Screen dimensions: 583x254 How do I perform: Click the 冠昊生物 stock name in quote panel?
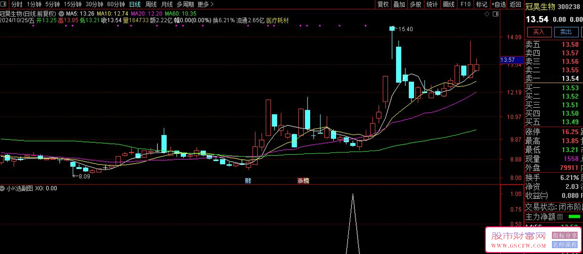pyautogui.click(x=540, y=6)
